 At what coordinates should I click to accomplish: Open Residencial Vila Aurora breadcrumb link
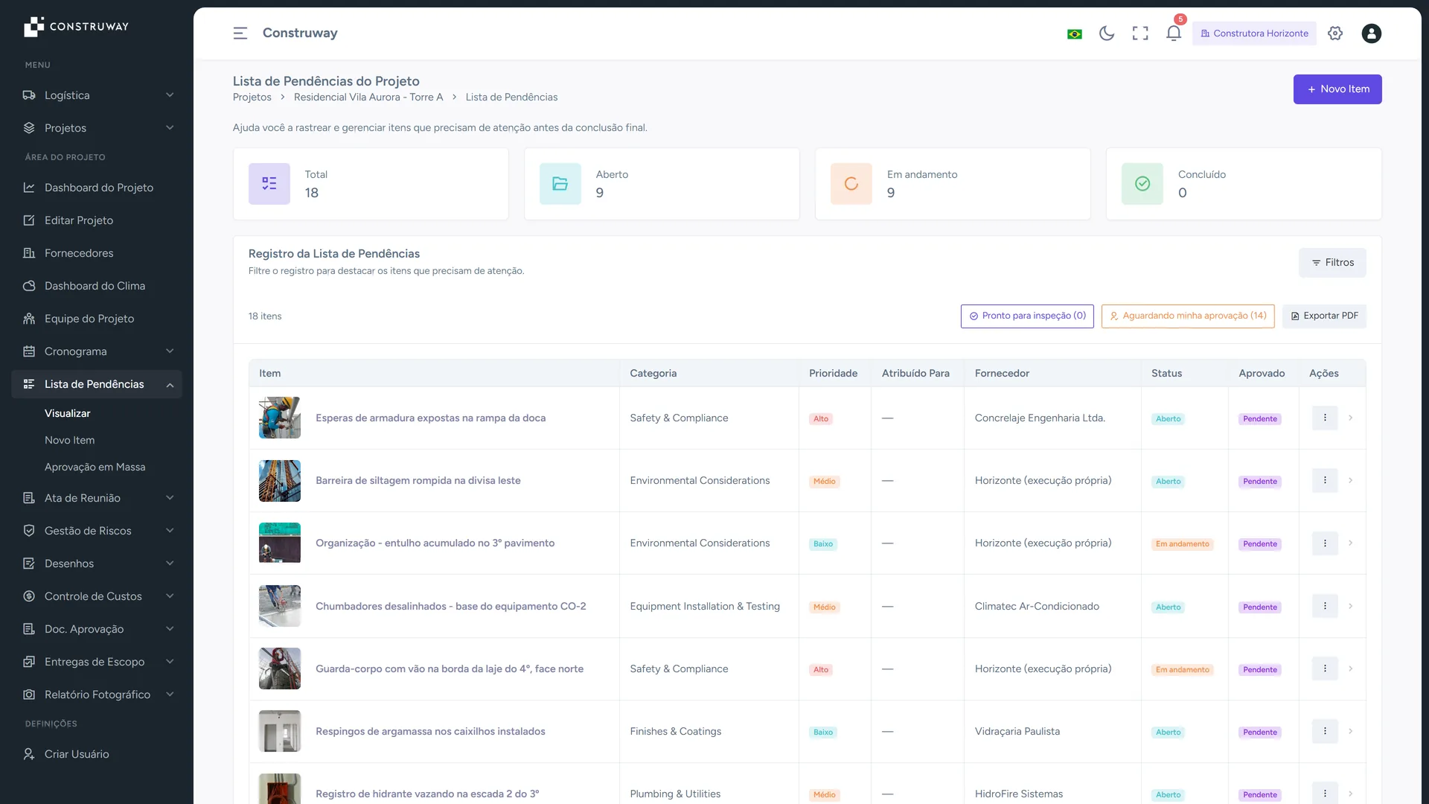point(368,98)
